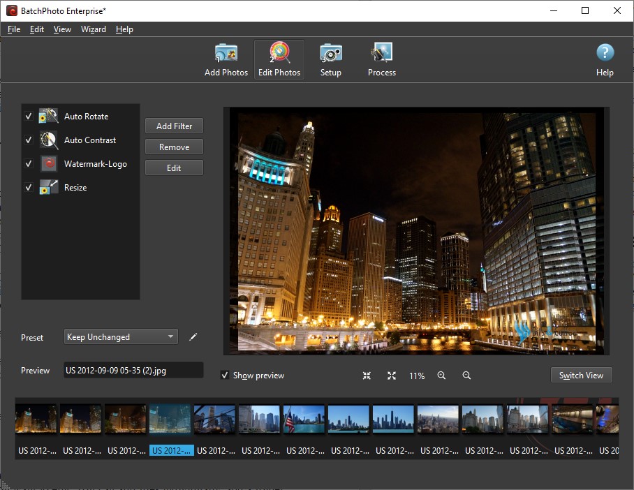Uncheck the Resize filter

(x=29, y=188)
